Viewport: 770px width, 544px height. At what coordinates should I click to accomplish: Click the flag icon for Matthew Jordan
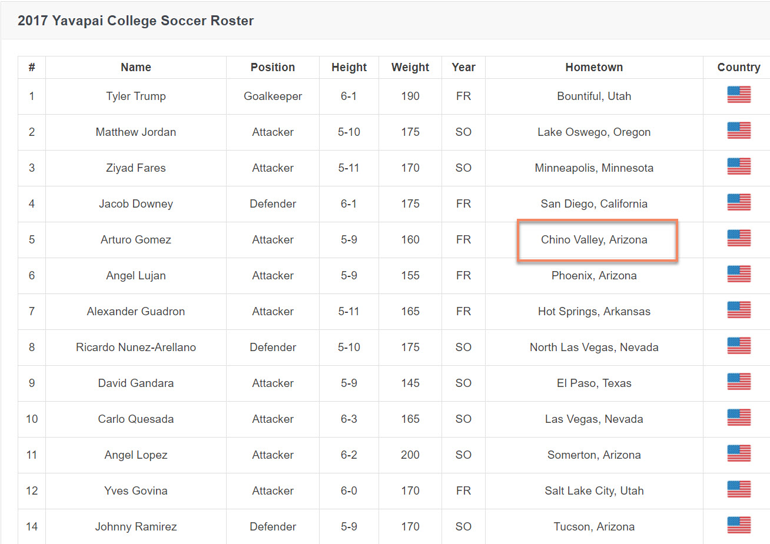click(739, 131)
